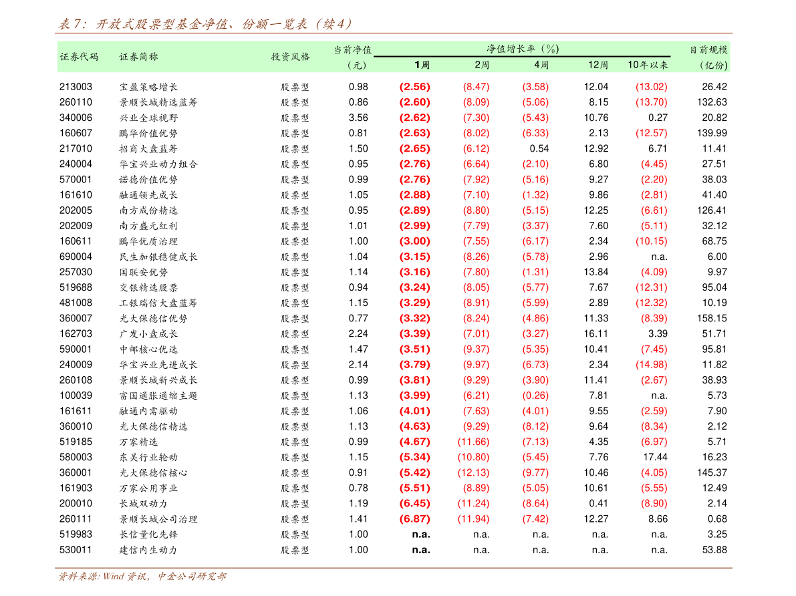The width and height of the screenshot is (796, 596).
Task: Click fund name 南方成份精选
Action: 148,210
